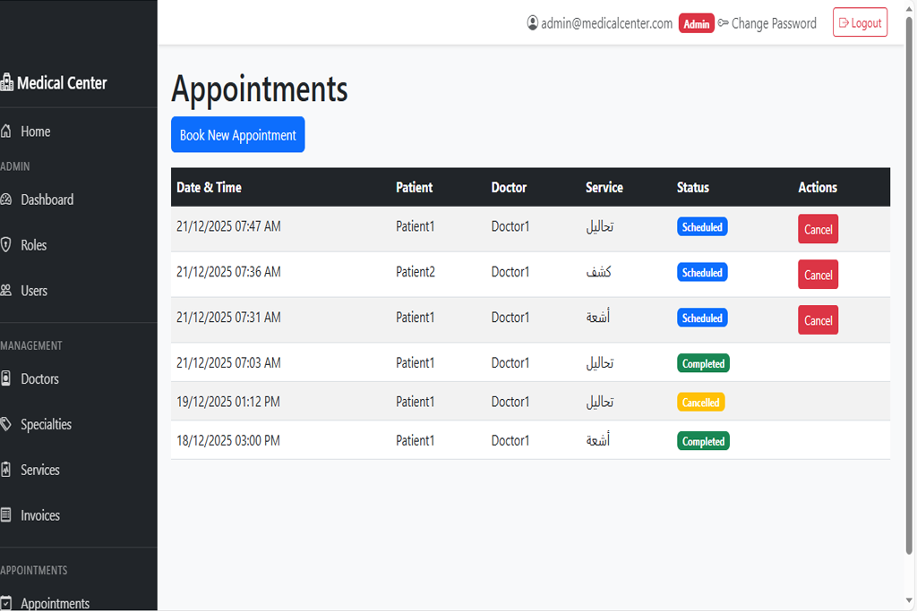Click the Cancelled status badge
917x611 pixels.
pos(700,403)
